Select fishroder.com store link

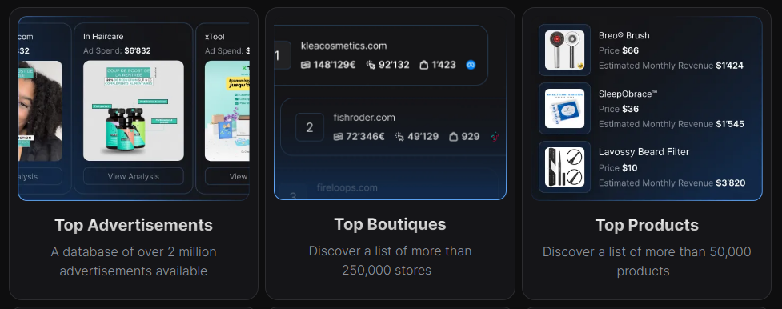point(364,118)
